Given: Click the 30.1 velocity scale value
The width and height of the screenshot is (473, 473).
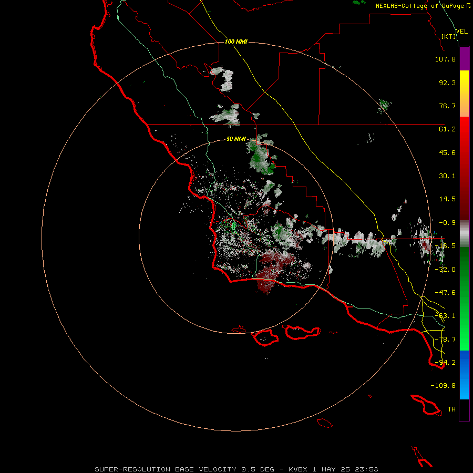Looking at the screenshot, I should click(447, 176).
